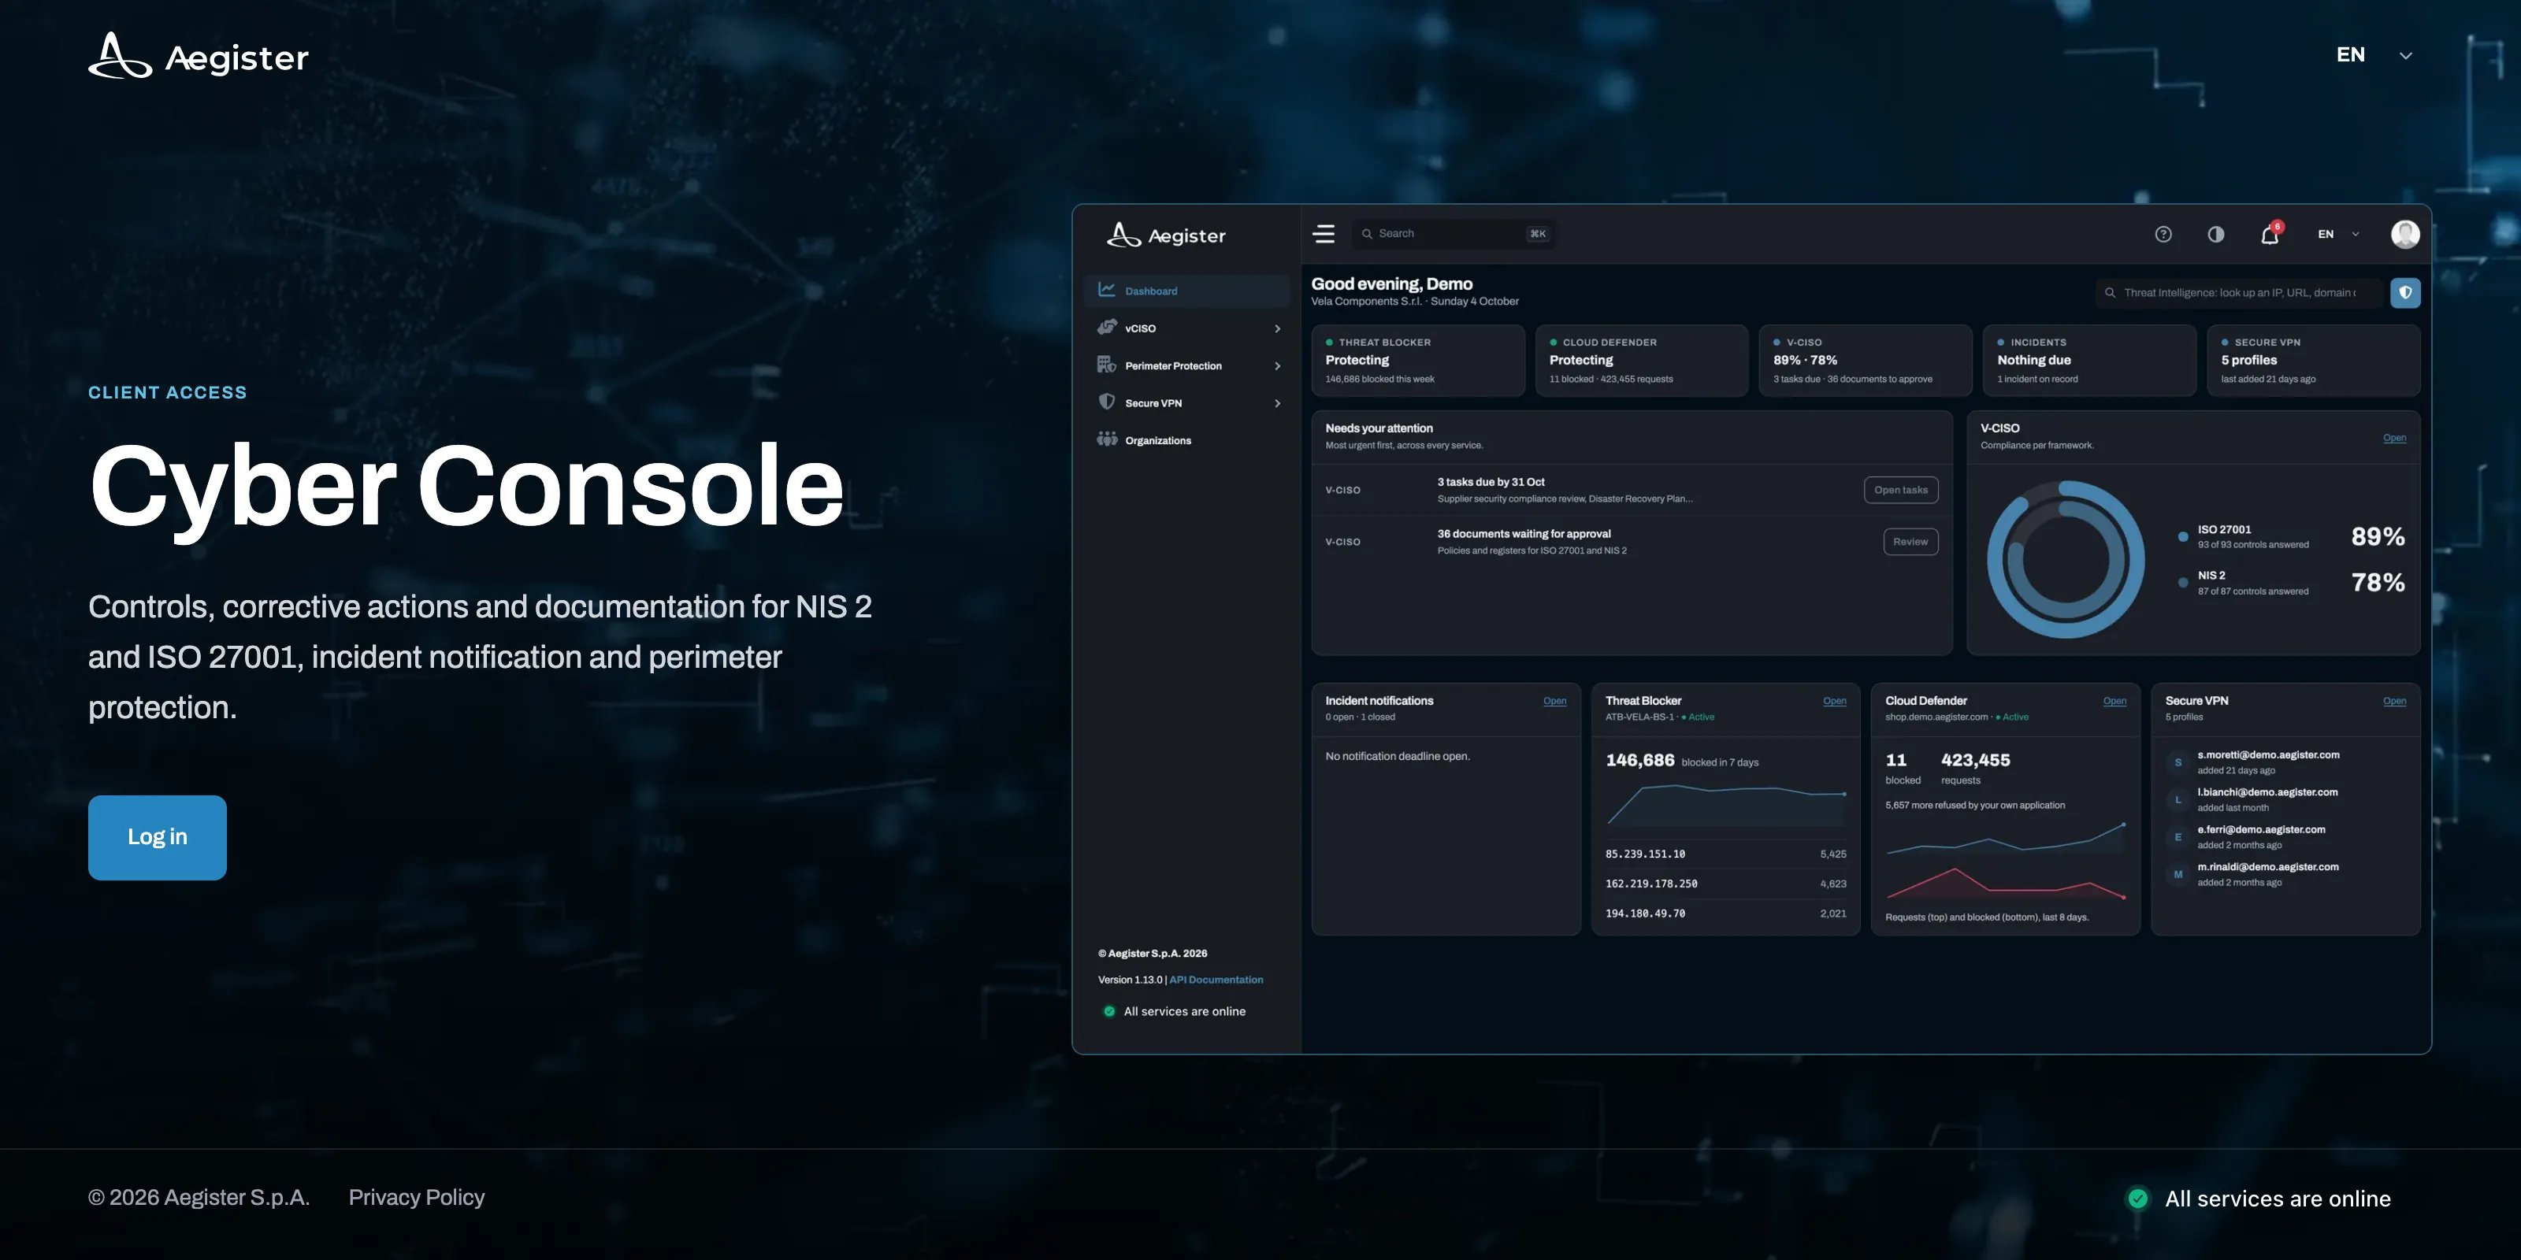This screenshot has width=2521, height=1260.
Task: Open the Cloud Defender panel Open link
Action: (x=2114, y=702)
